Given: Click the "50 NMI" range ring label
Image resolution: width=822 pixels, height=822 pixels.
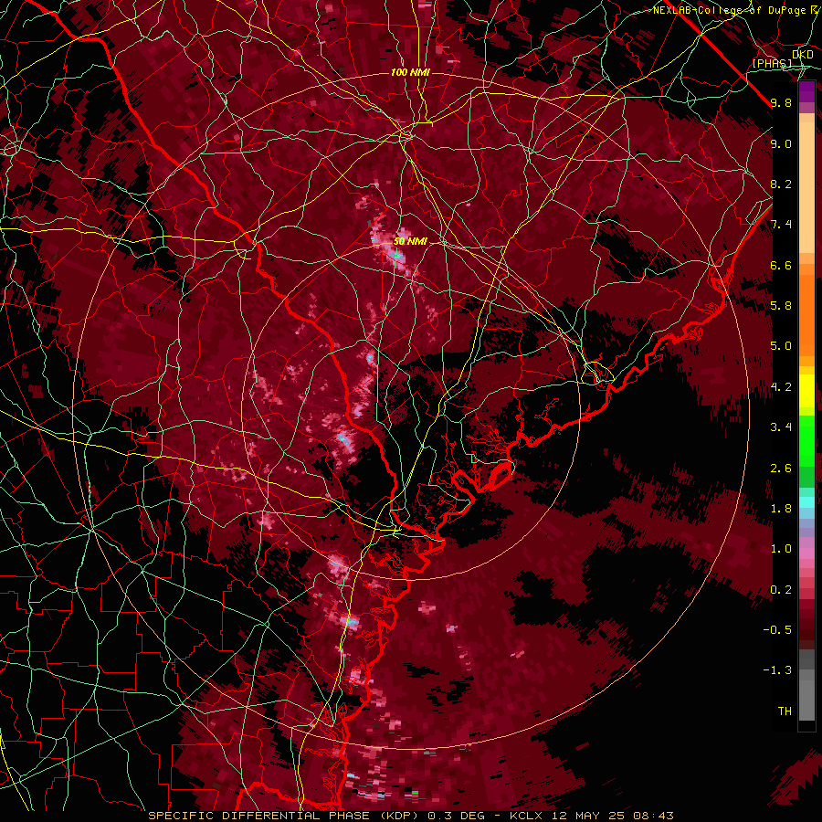Looking at the screenshot, I should (410, 242).
